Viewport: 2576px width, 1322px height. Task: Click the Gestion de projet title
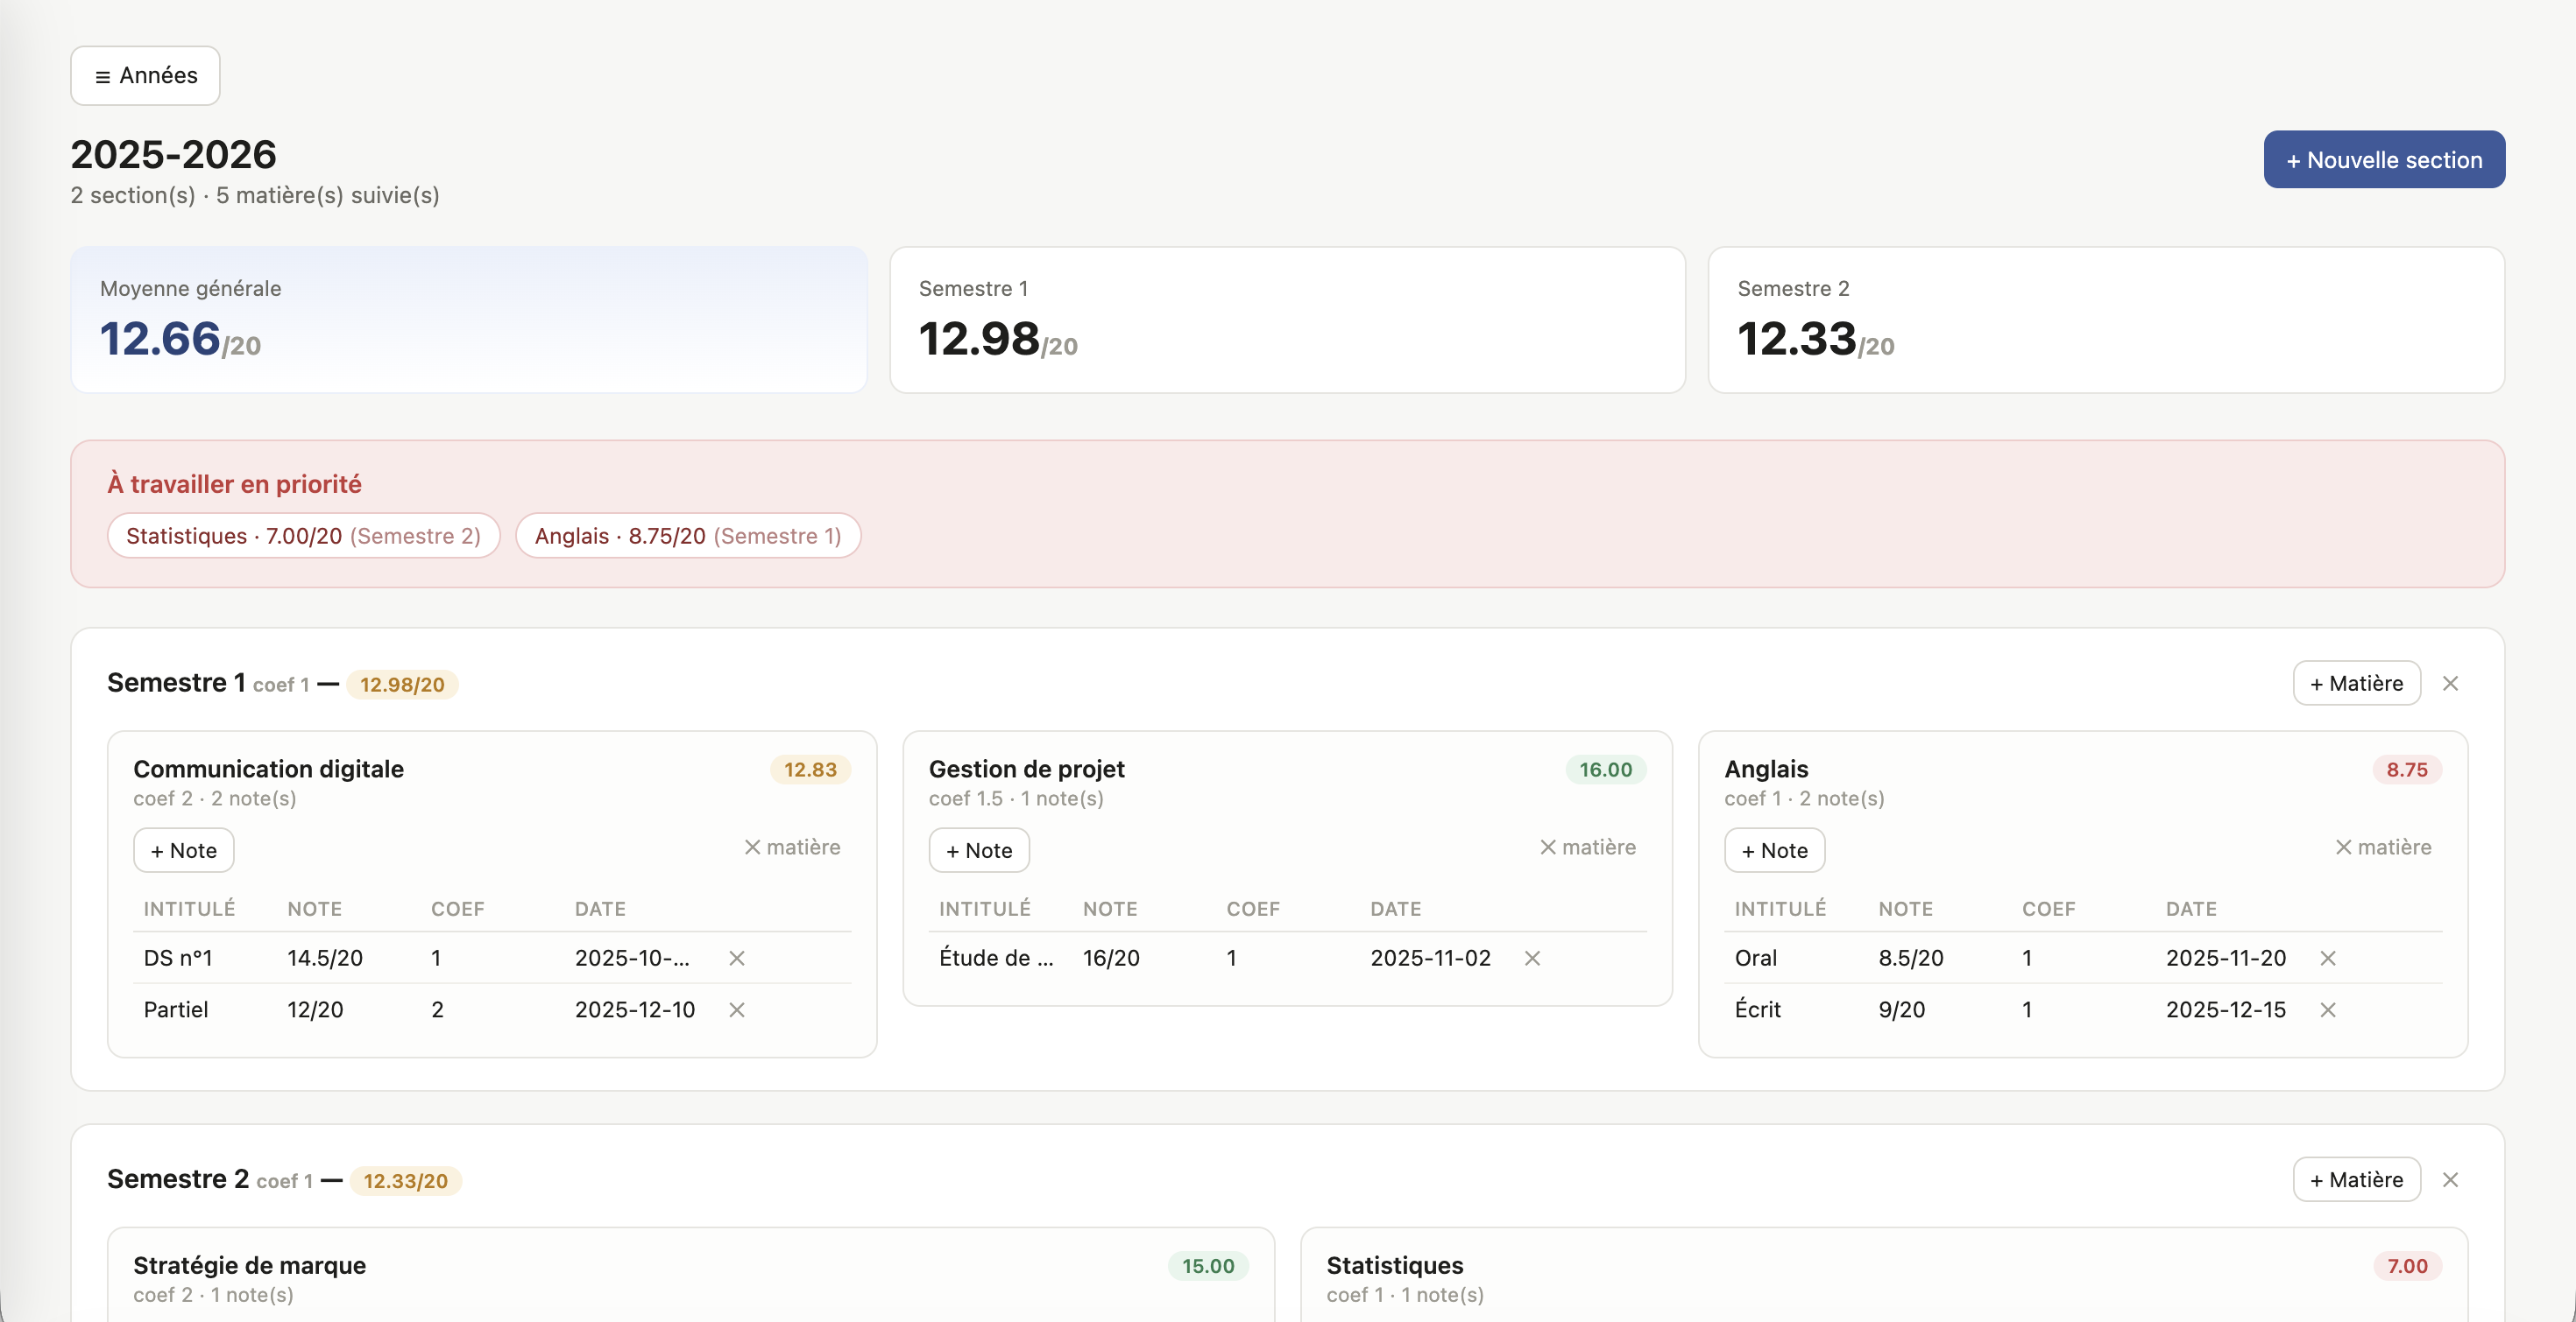point(1027,770)
